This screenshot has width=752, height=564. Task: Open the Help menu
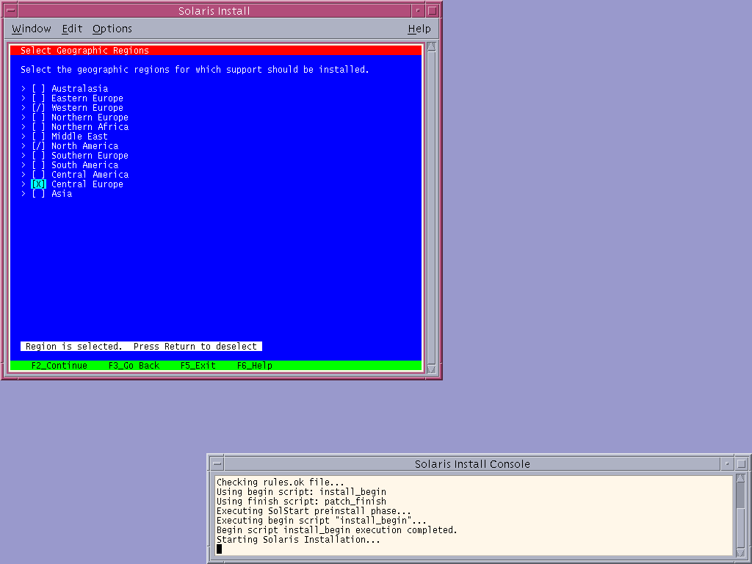419,29
